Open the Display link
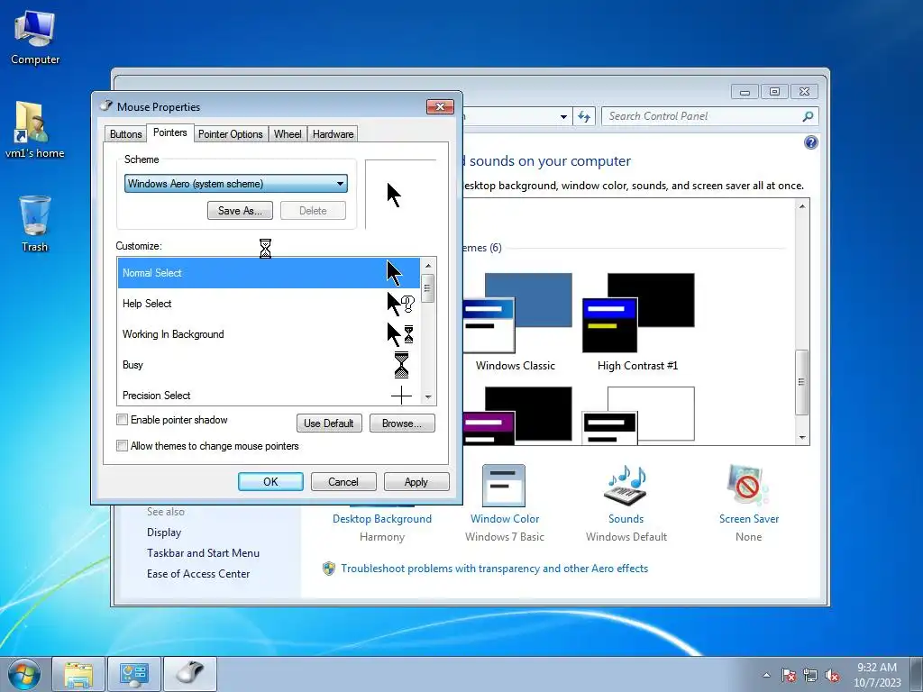 (x=164, y=533)
